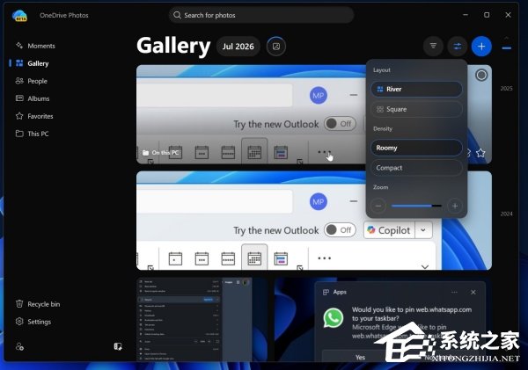The image size is (528, 370).
Task: Click the photo filter circle icon next to date
Action: click(276, 47)
